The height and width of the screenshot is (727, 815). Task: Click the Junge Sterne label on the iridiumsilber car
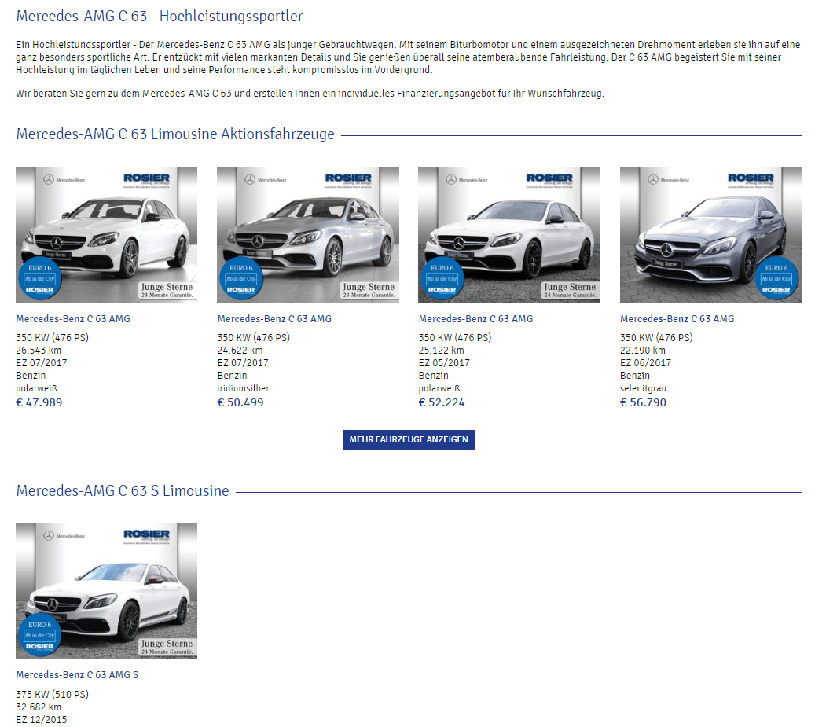click(x=369, y=290)
